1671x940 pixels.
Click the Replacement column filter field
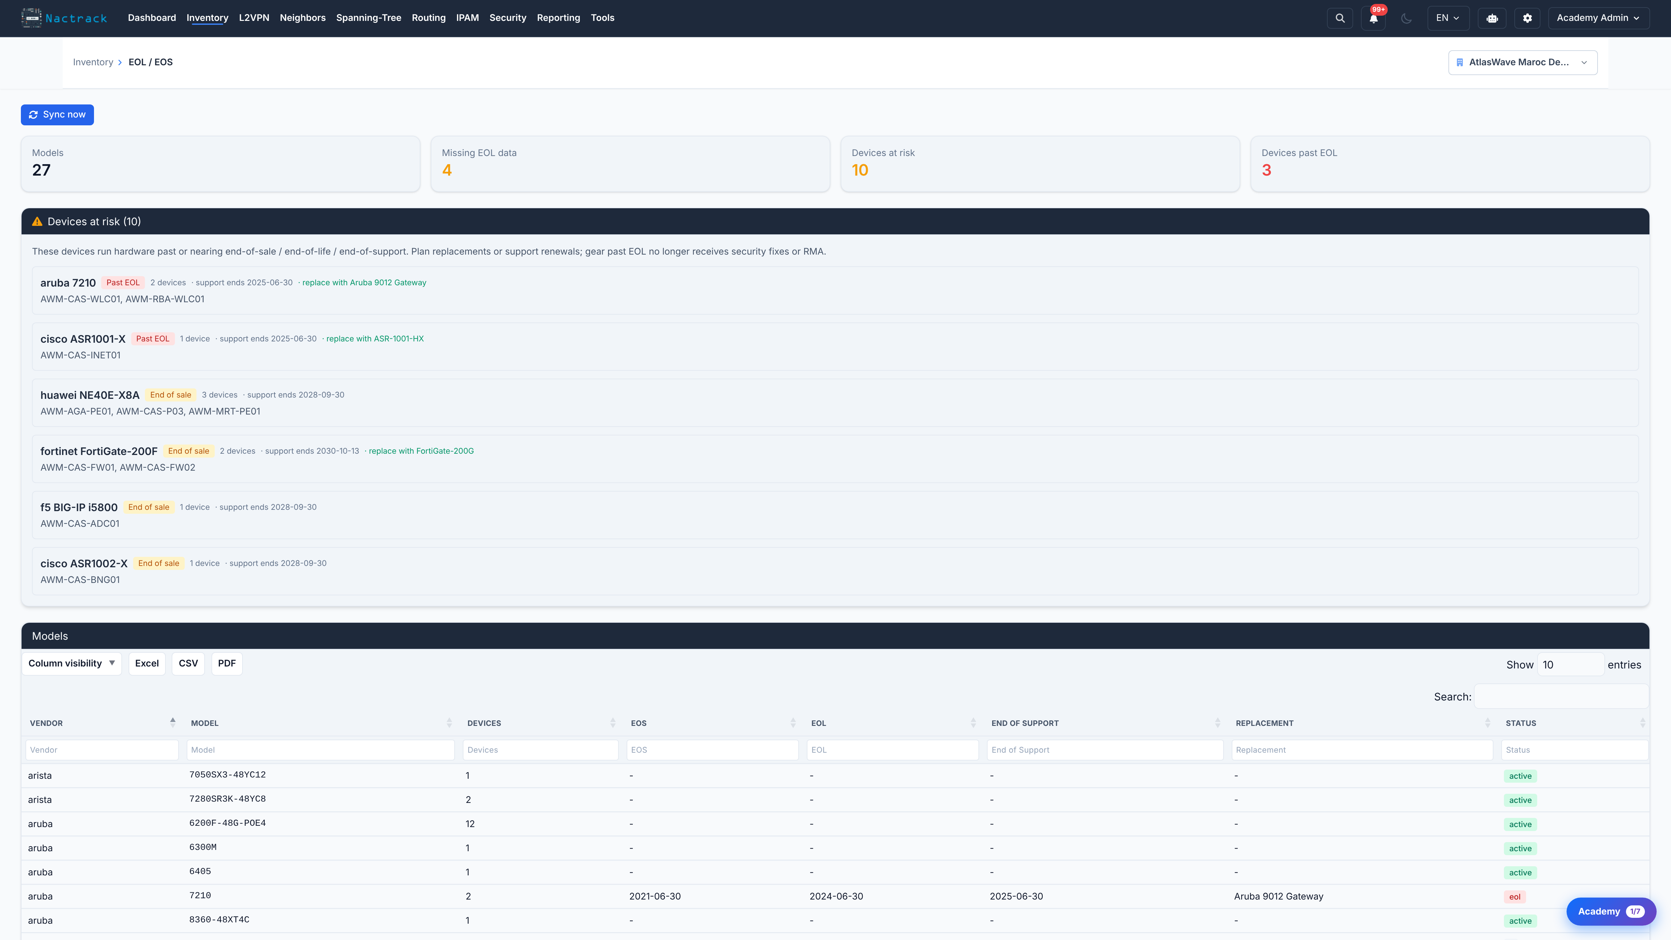(x=1362, y=750)
